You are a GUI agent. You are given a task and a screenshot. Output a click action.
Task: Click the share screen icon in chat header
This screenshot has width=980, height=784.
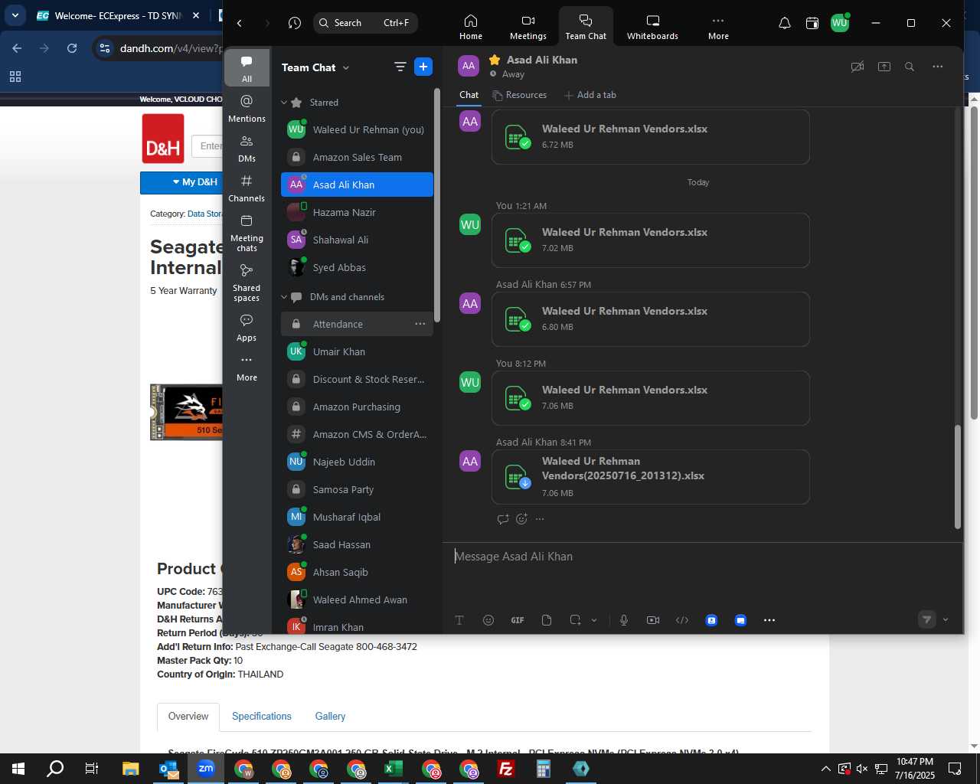[884, 67]
